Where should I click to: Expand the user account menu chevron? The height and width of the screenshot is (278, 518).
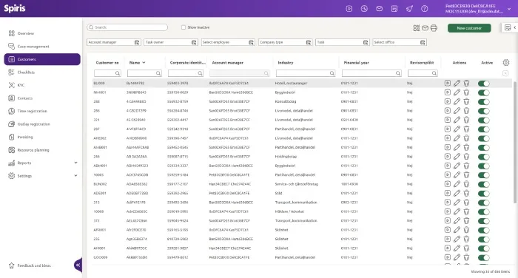pos(509,9)
